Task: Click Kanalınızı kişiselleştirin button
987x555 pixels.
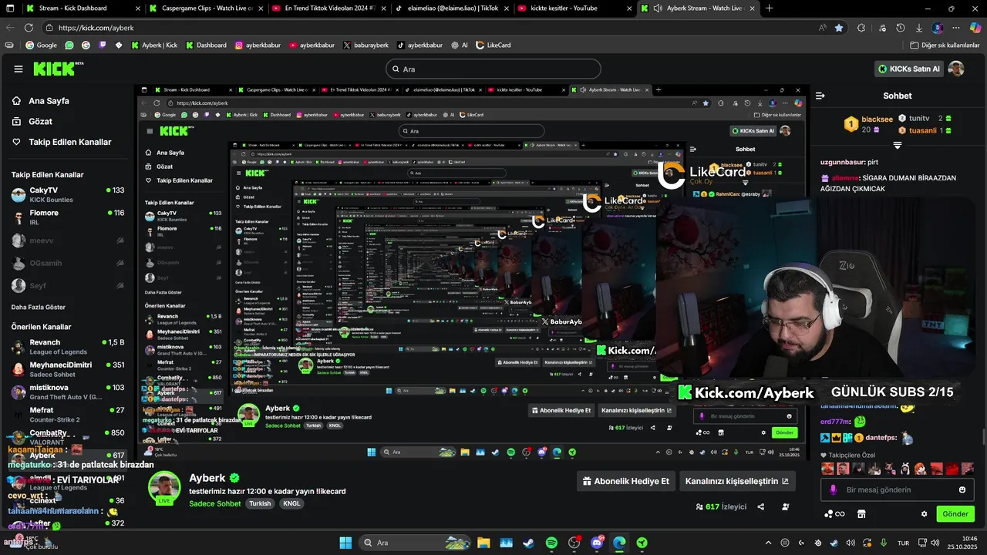Action: tap(737, 481)
